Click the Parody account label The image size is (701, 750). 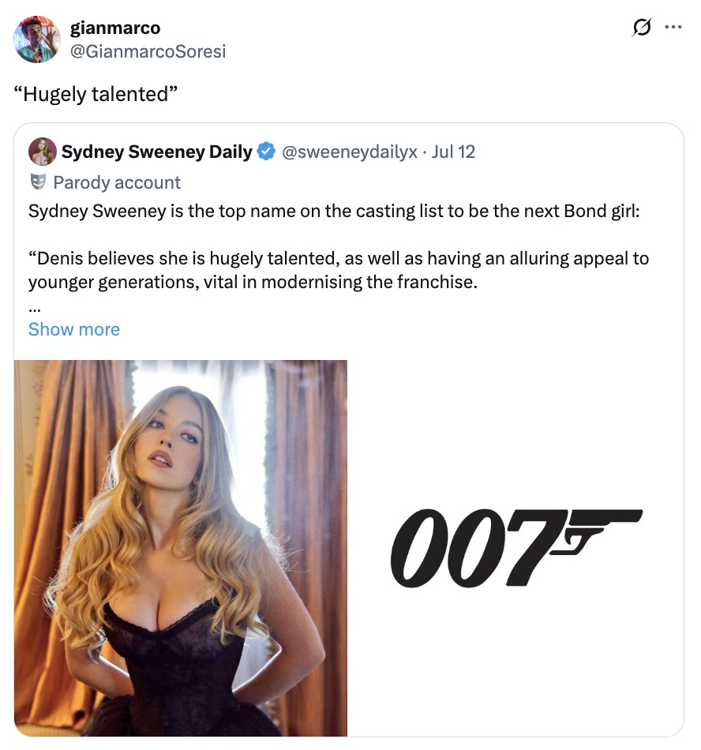pyautogui.click(x=116, y=182)
